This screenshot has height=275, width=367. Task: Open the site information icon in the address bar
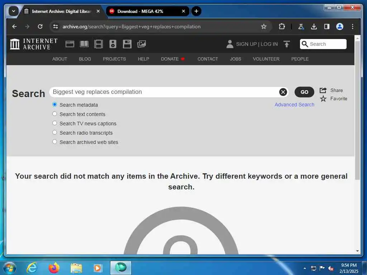(x=56, y=26)
